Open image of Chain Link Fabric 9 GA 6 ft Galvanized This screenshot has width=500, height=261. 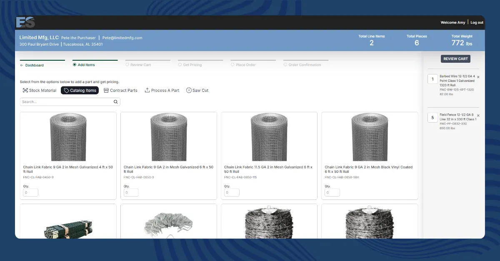[169, 138]
